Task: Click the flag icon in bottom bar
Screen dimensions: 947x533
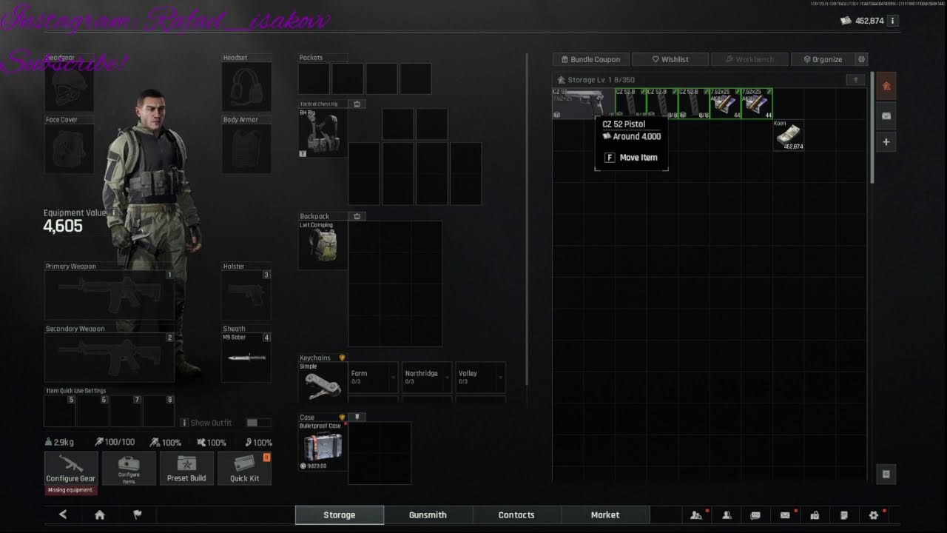Action: coord(137,514)
